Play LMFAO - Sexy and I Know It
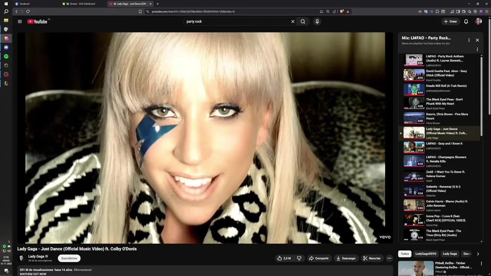The image size is (491, 276). pos(439,147)
